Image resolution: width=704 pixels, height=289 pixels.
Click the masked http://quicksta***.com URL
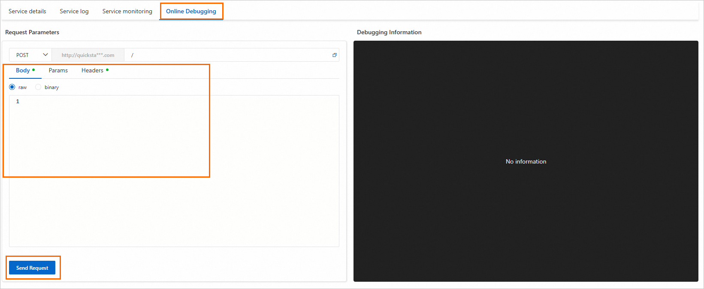pos(88,55)
